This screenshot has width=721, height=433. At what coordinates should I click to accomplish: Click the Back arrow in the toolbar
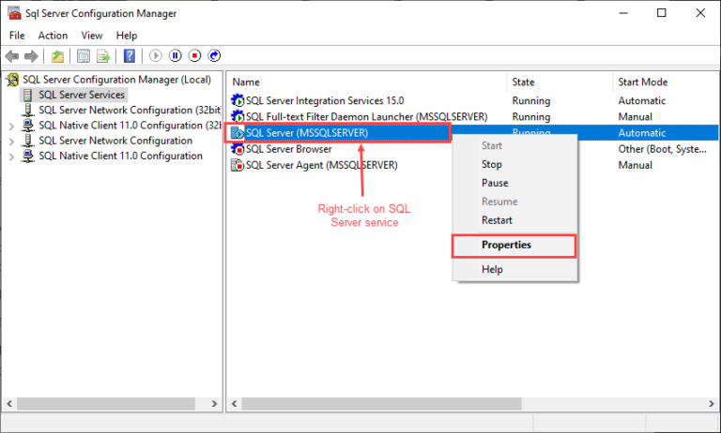coord(13,56)
